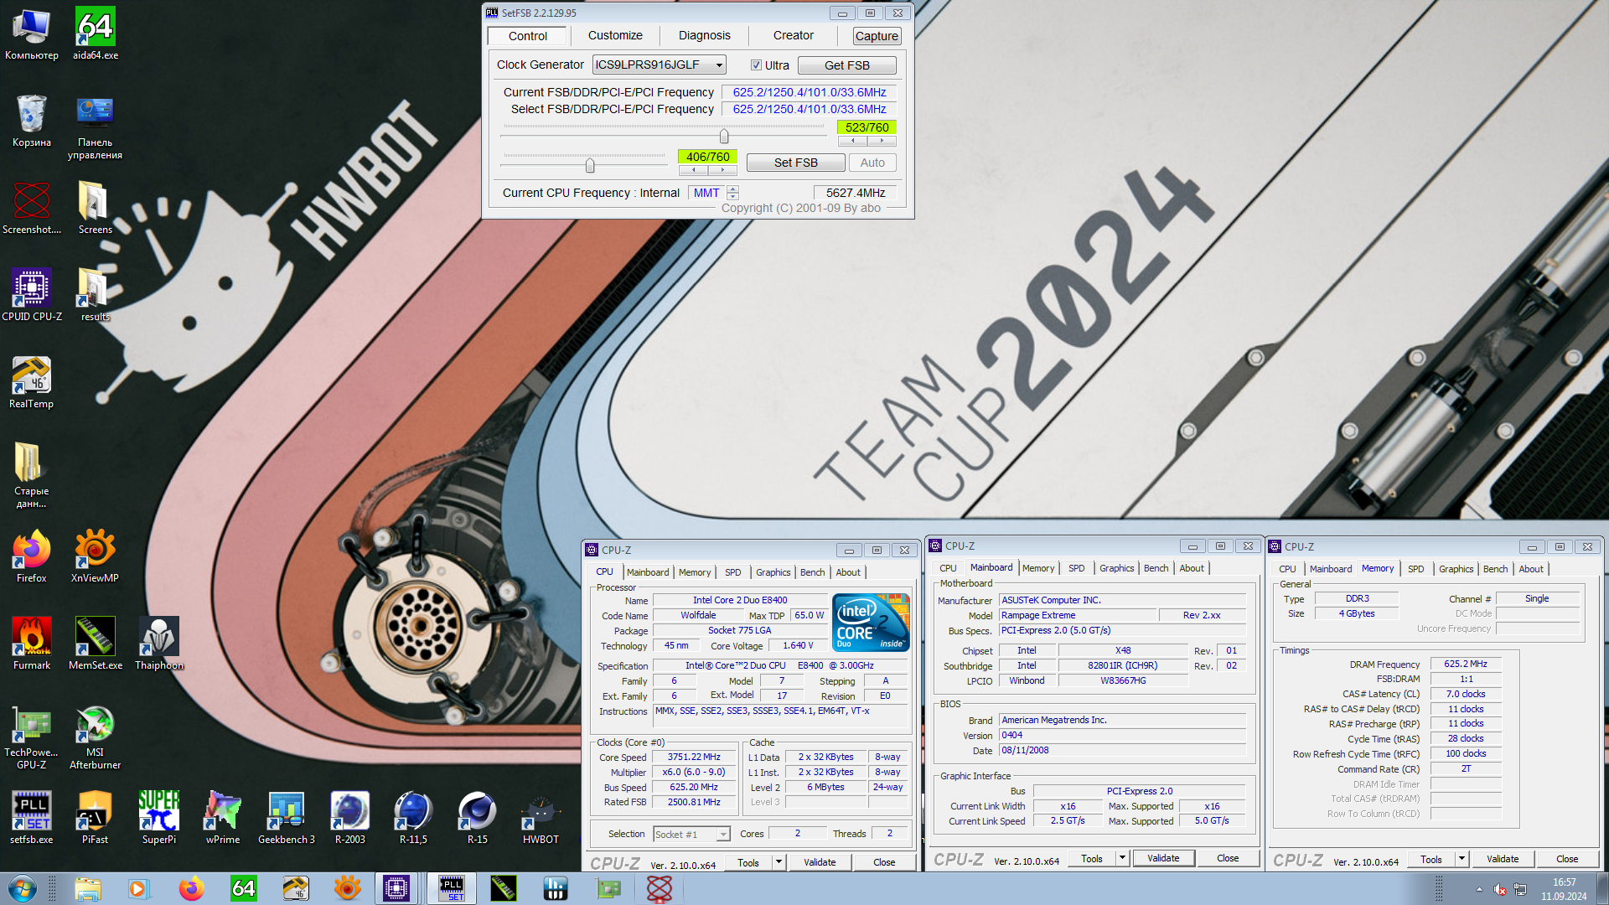Viewport: 1609px width, 905px height.
Task: Open XnViewMP desktop icon
Action: [x=95, y=556]
